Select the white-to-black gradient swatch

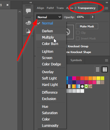(70, 86)
